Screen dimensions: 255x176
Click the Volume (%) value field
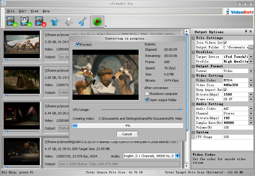238,127
